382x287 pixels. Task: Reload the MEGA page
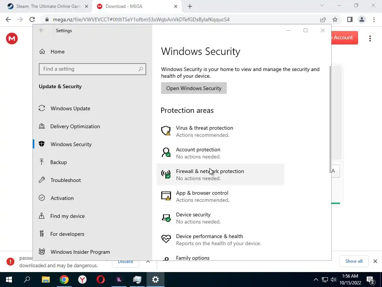[32, 19]
